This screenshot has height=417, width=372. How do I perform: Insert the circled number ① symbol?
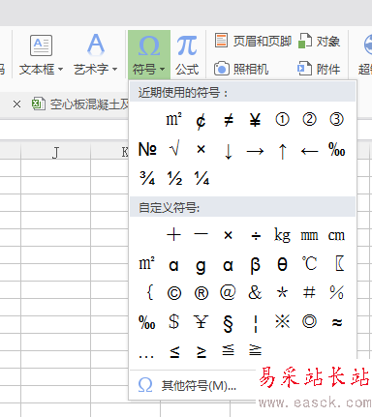(x=282, y=120)
